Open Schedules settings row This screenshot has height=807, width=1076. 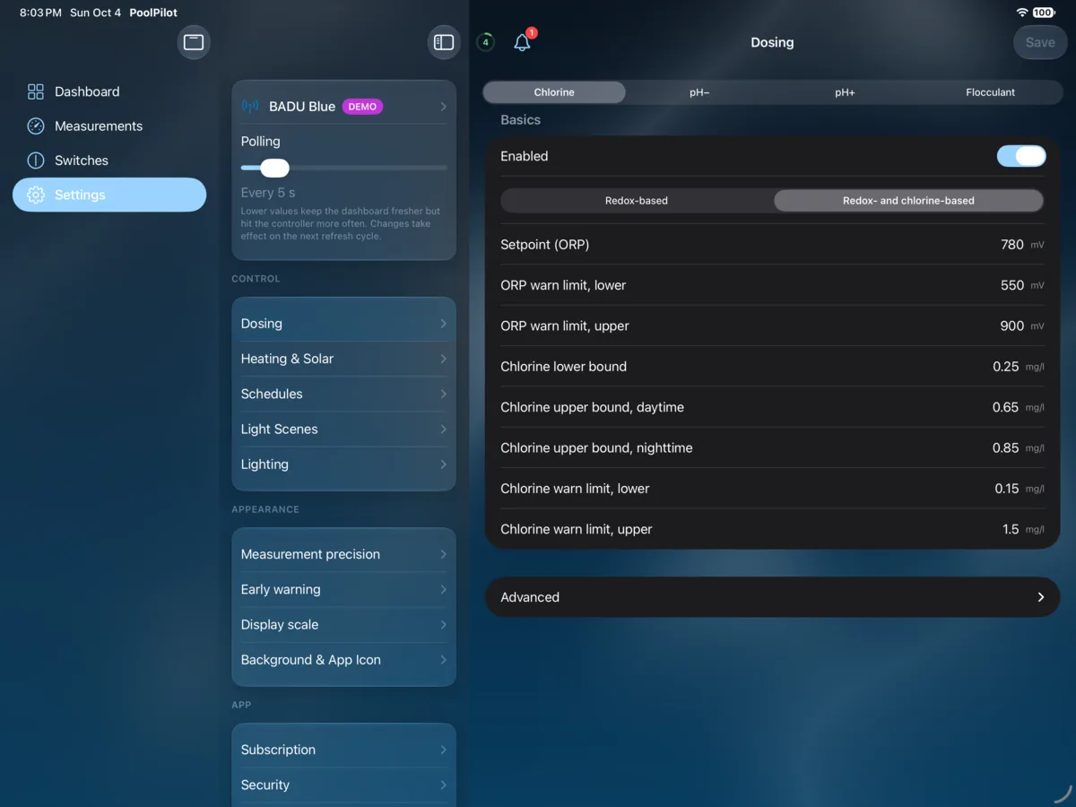tap(343, 394)
